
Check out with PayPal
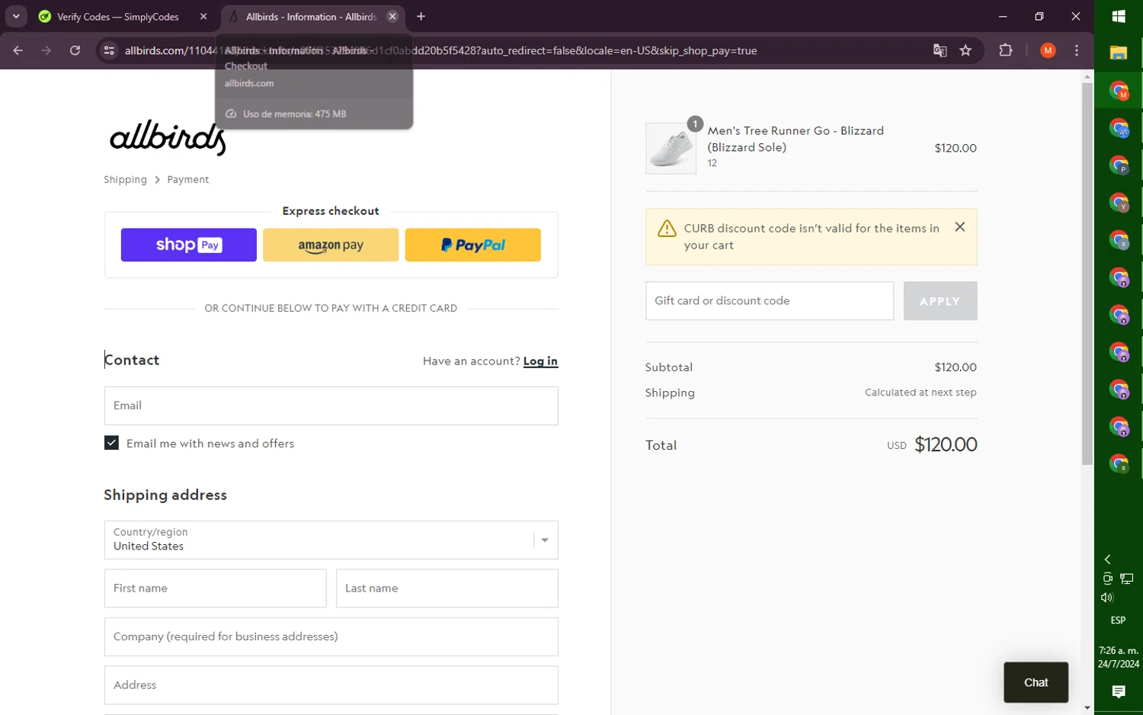click(x=472, y=245)
